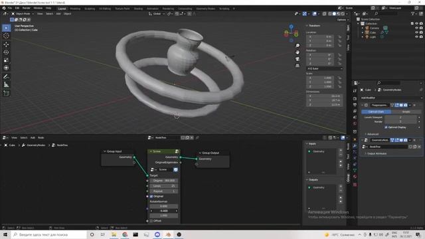Switch to the Modeling workspace tab
This screenshot has height=239, width=425.
pos(75,9)
